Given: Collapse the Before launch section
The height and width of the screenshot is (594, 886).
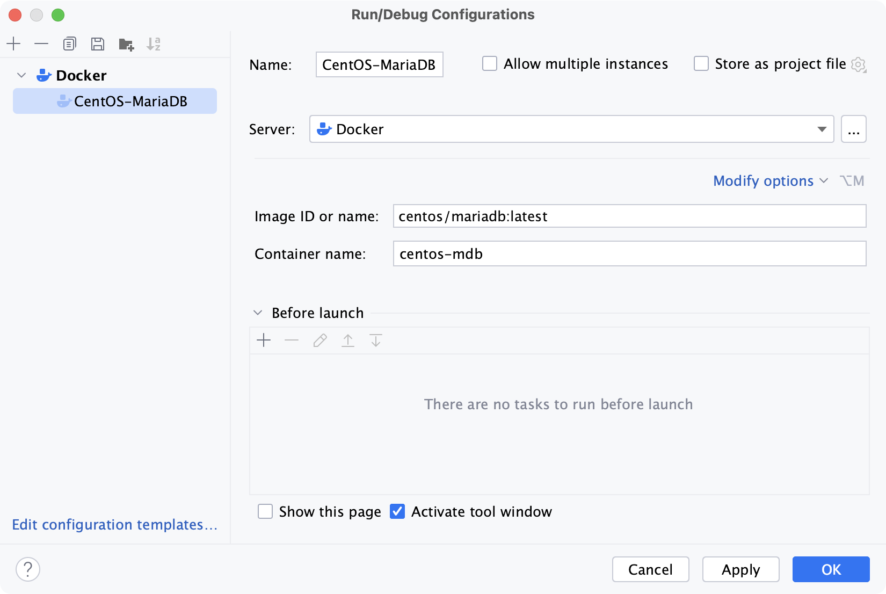Looking at the screenshot, I should [258, 313].
